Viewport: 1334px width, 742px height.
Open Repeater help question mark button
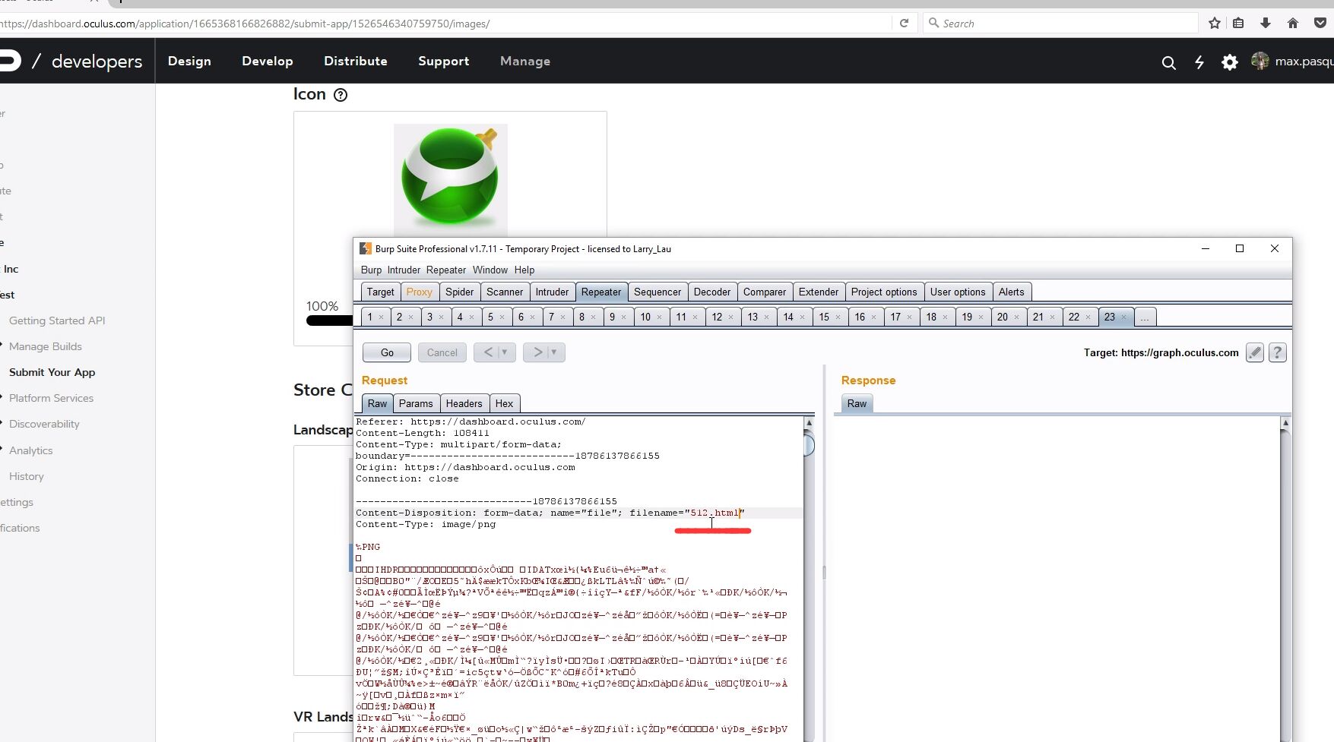click(x=1278, y=352)
